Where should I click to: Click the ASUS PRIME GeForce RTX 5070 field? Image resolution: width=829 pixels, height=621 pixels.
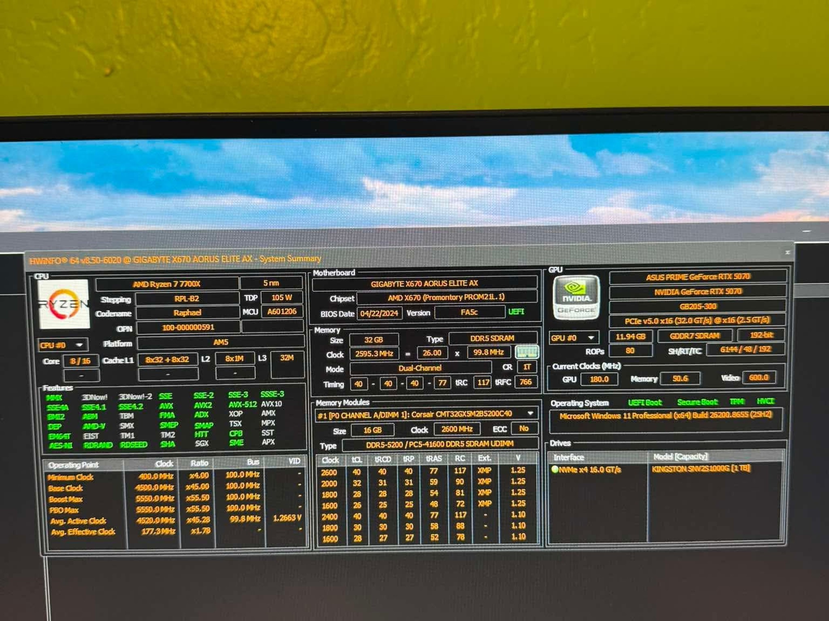pos(697,277)
